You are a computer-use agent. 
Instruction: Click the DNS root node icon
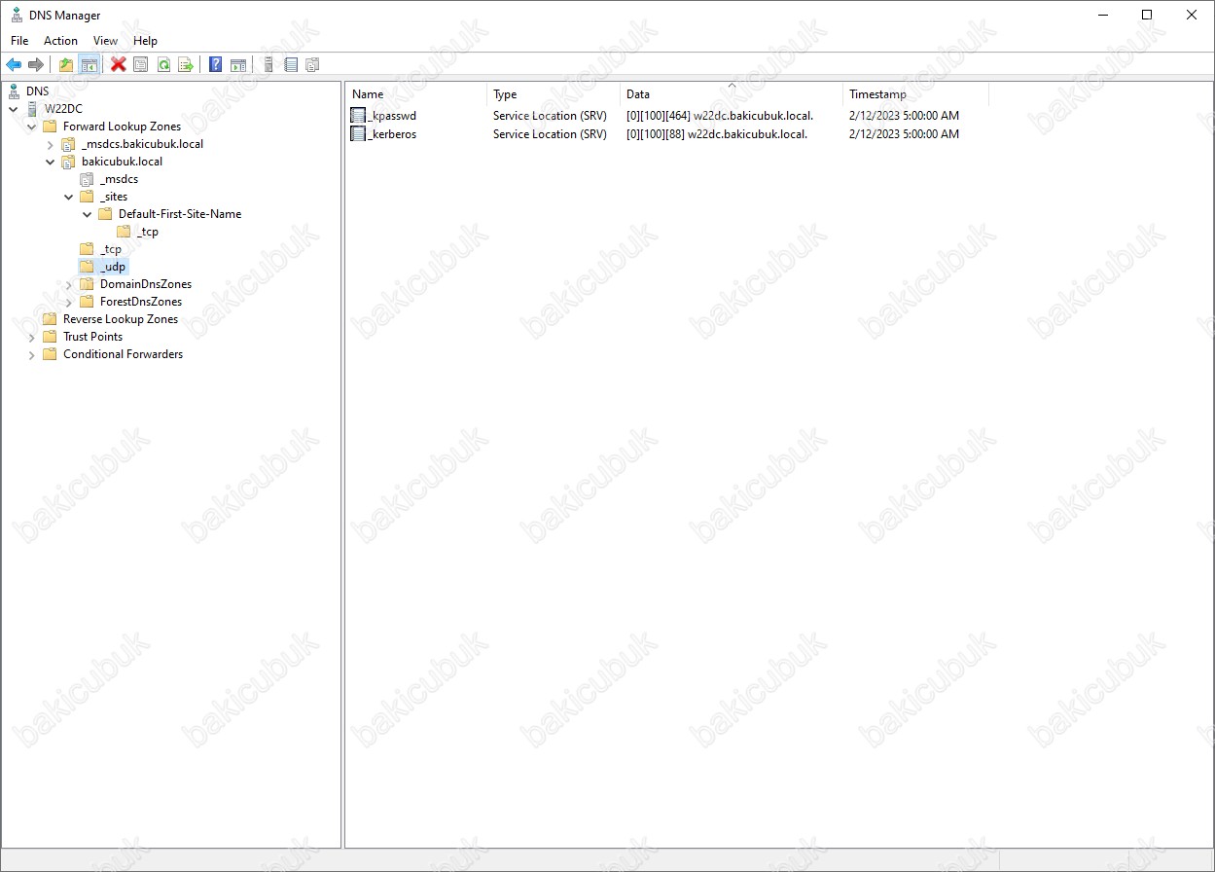[x=14, y=91]
